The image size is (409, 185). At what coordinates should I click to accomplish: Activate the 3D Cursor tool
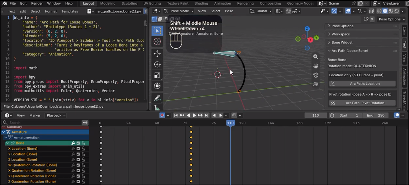157,42
